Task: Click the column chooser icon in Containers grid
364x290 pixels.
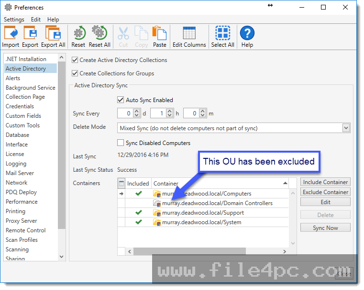Action: click(x=121, y=184)
